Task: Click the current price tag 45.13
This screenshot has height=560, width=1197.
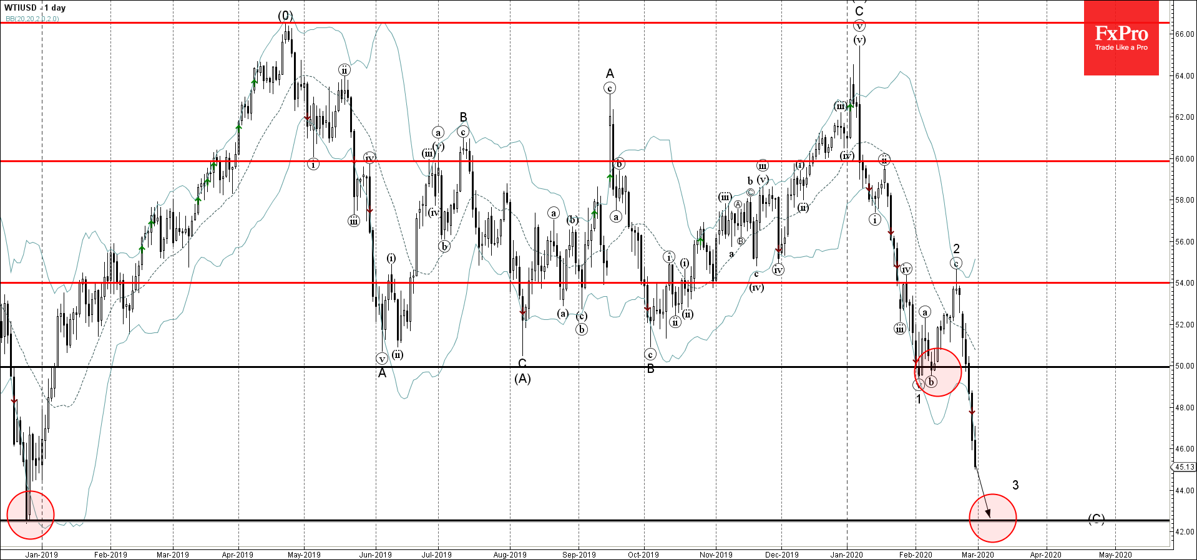Action: click(1184, 466)
